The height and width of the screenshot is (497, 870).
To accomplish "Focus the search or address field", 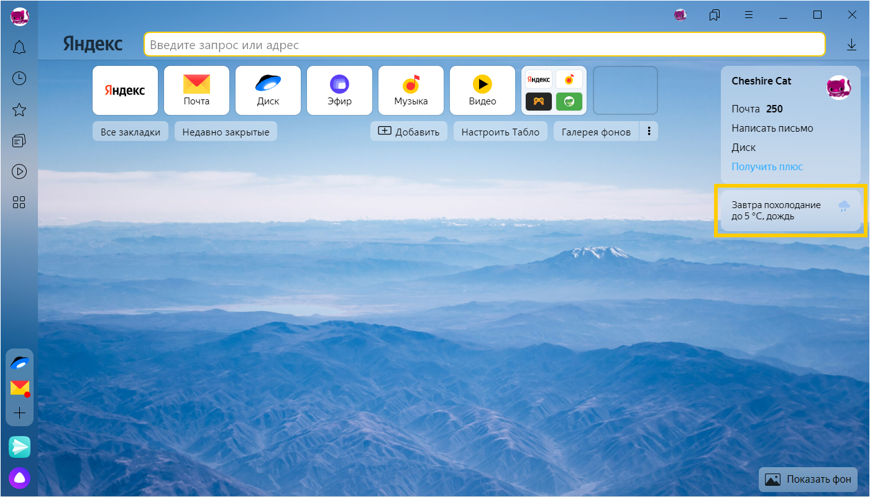I will tap(485, 45).
